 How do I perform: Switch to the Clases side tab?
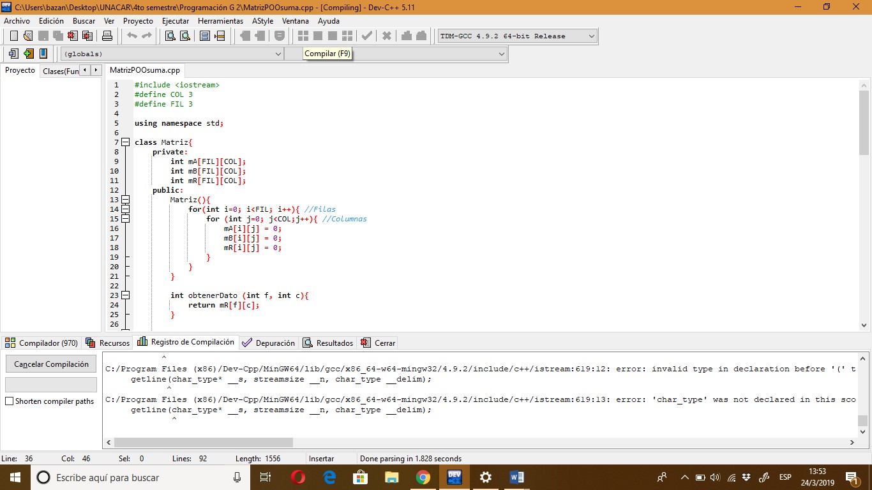tap(60, 71)
